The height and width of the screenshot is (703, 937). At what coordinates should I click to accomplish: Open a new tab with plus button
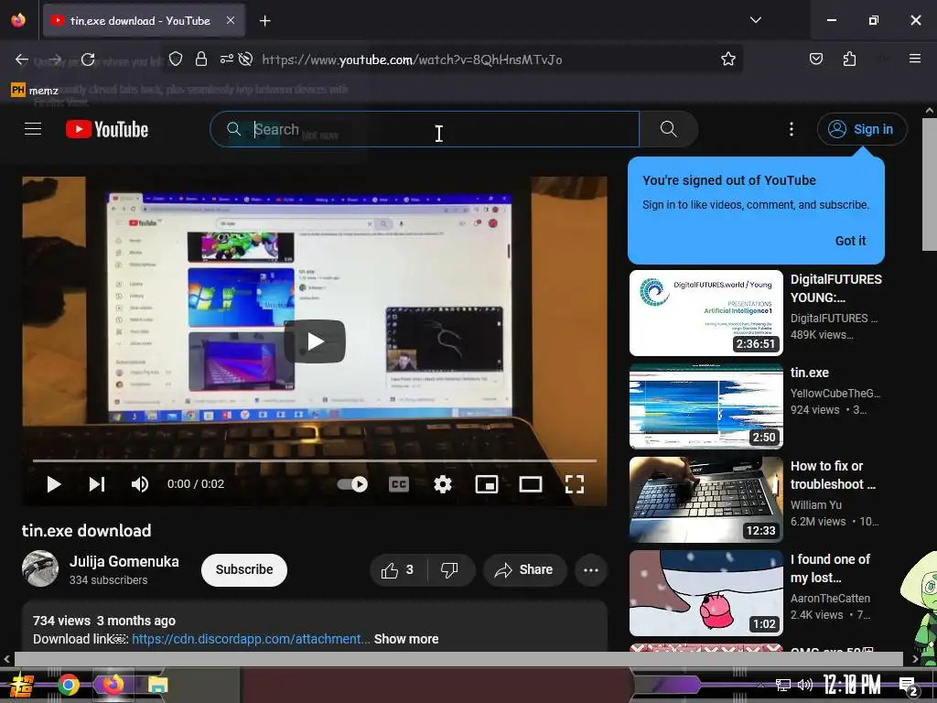tap(264, 21)
